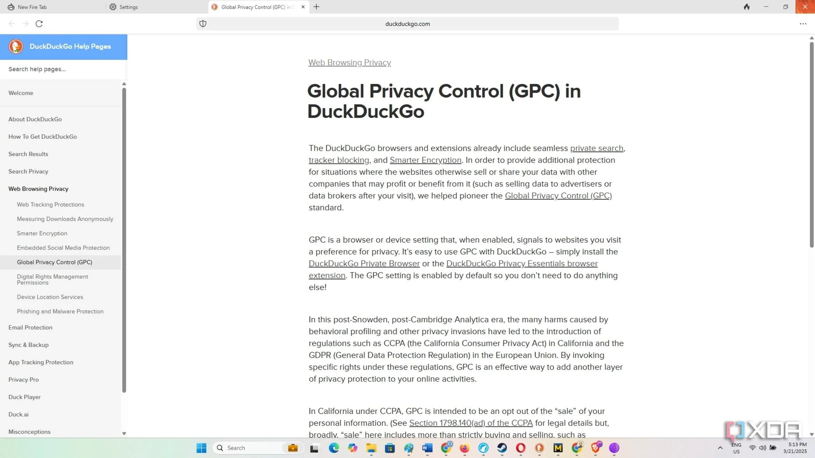The height and width of the screenshot is (458, 815).
Task: Collapse the Web Browsing Privacy section
Action: (38, 189)
